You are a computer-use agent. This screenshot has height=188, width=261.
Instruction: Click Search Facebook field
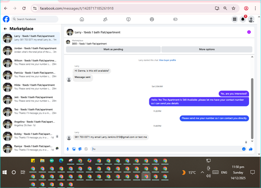click(35, 19)
